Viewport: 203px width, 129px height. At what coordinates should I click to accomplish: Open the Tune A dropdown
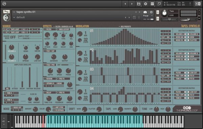click(11, 93)
